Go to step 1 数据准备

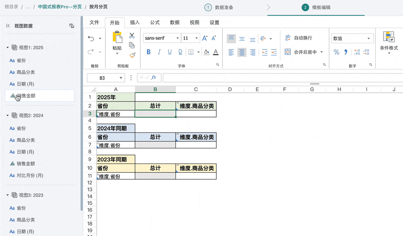(219, 8)
